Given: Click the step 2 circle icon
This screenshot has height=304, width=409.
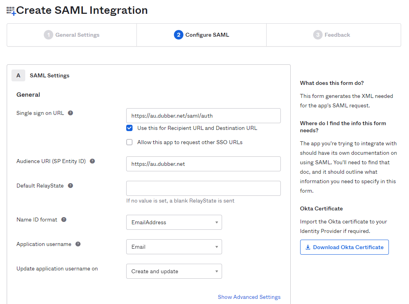Looking at the screenshot, I should (x=179, y=35).
